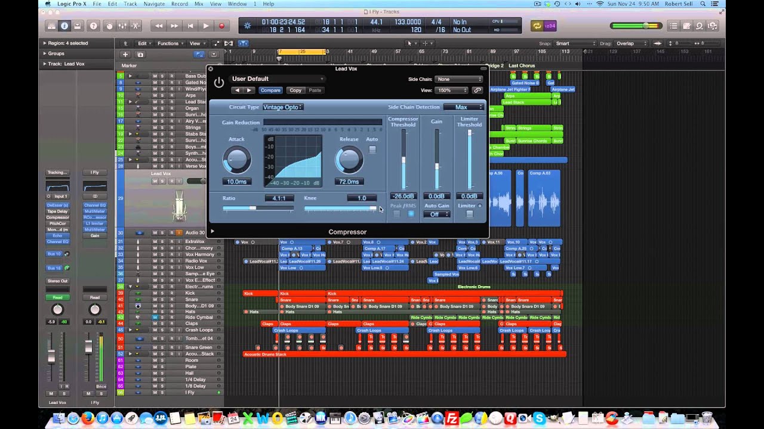Screen dimensions: 764x429
Task: Click the Compressor Threshold fader
Action: [x=403, y=160]
